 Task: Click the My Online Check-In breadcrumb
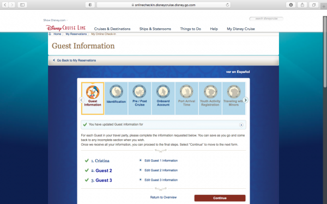[x=104, y=34]
